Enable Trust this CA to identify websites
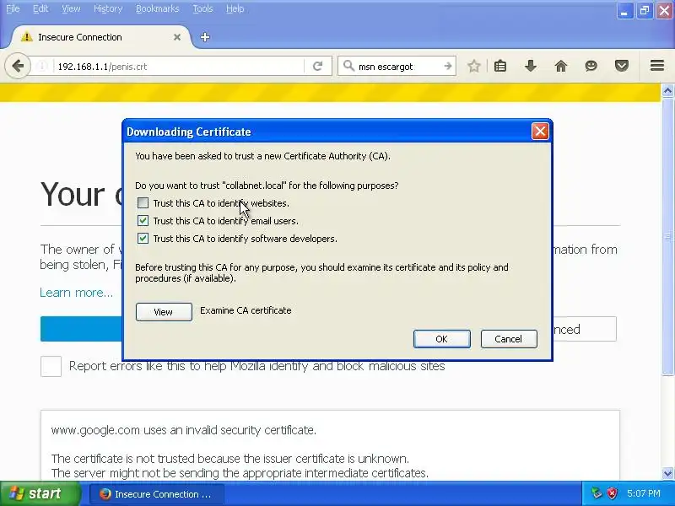Image resolution: width=675 pixels, height=506 pixels. (143, 202)
